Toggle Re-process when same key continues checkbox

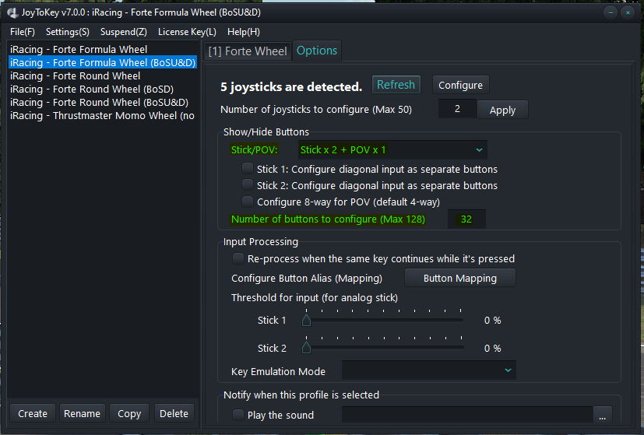(x=238, y=258)
